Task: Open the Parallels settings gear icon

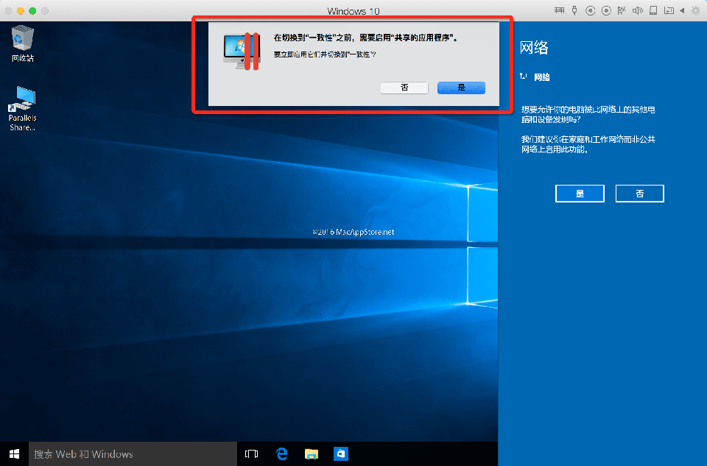Action: click(x=696, y=10)
